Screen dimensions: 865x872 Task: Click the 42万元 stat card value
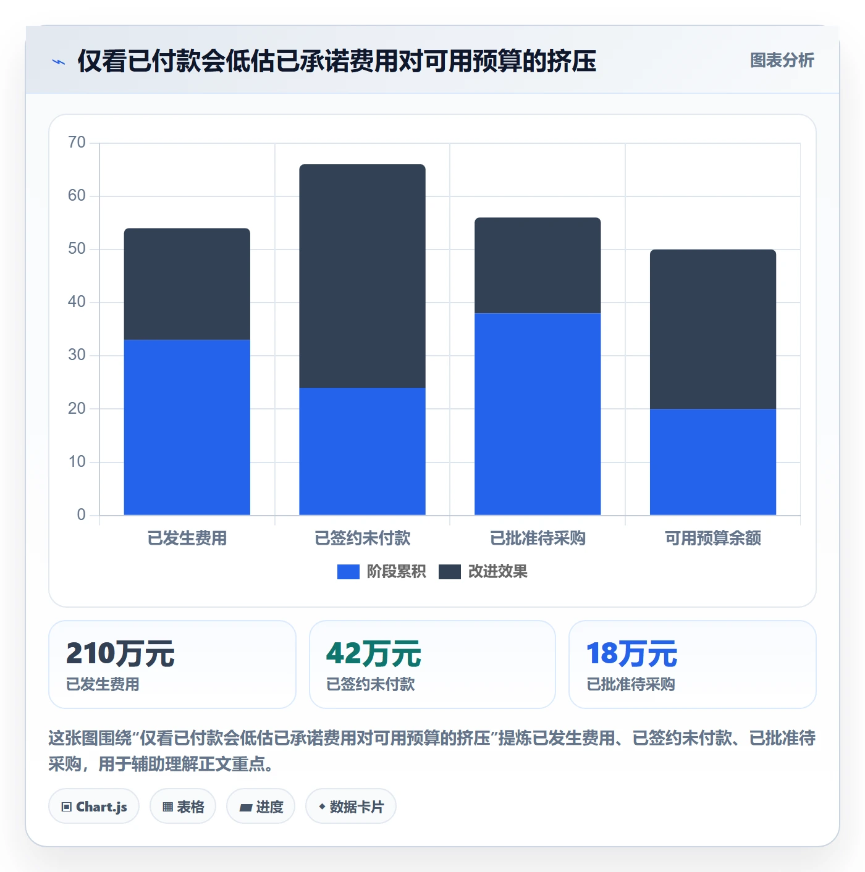click(x=374, y=654)
